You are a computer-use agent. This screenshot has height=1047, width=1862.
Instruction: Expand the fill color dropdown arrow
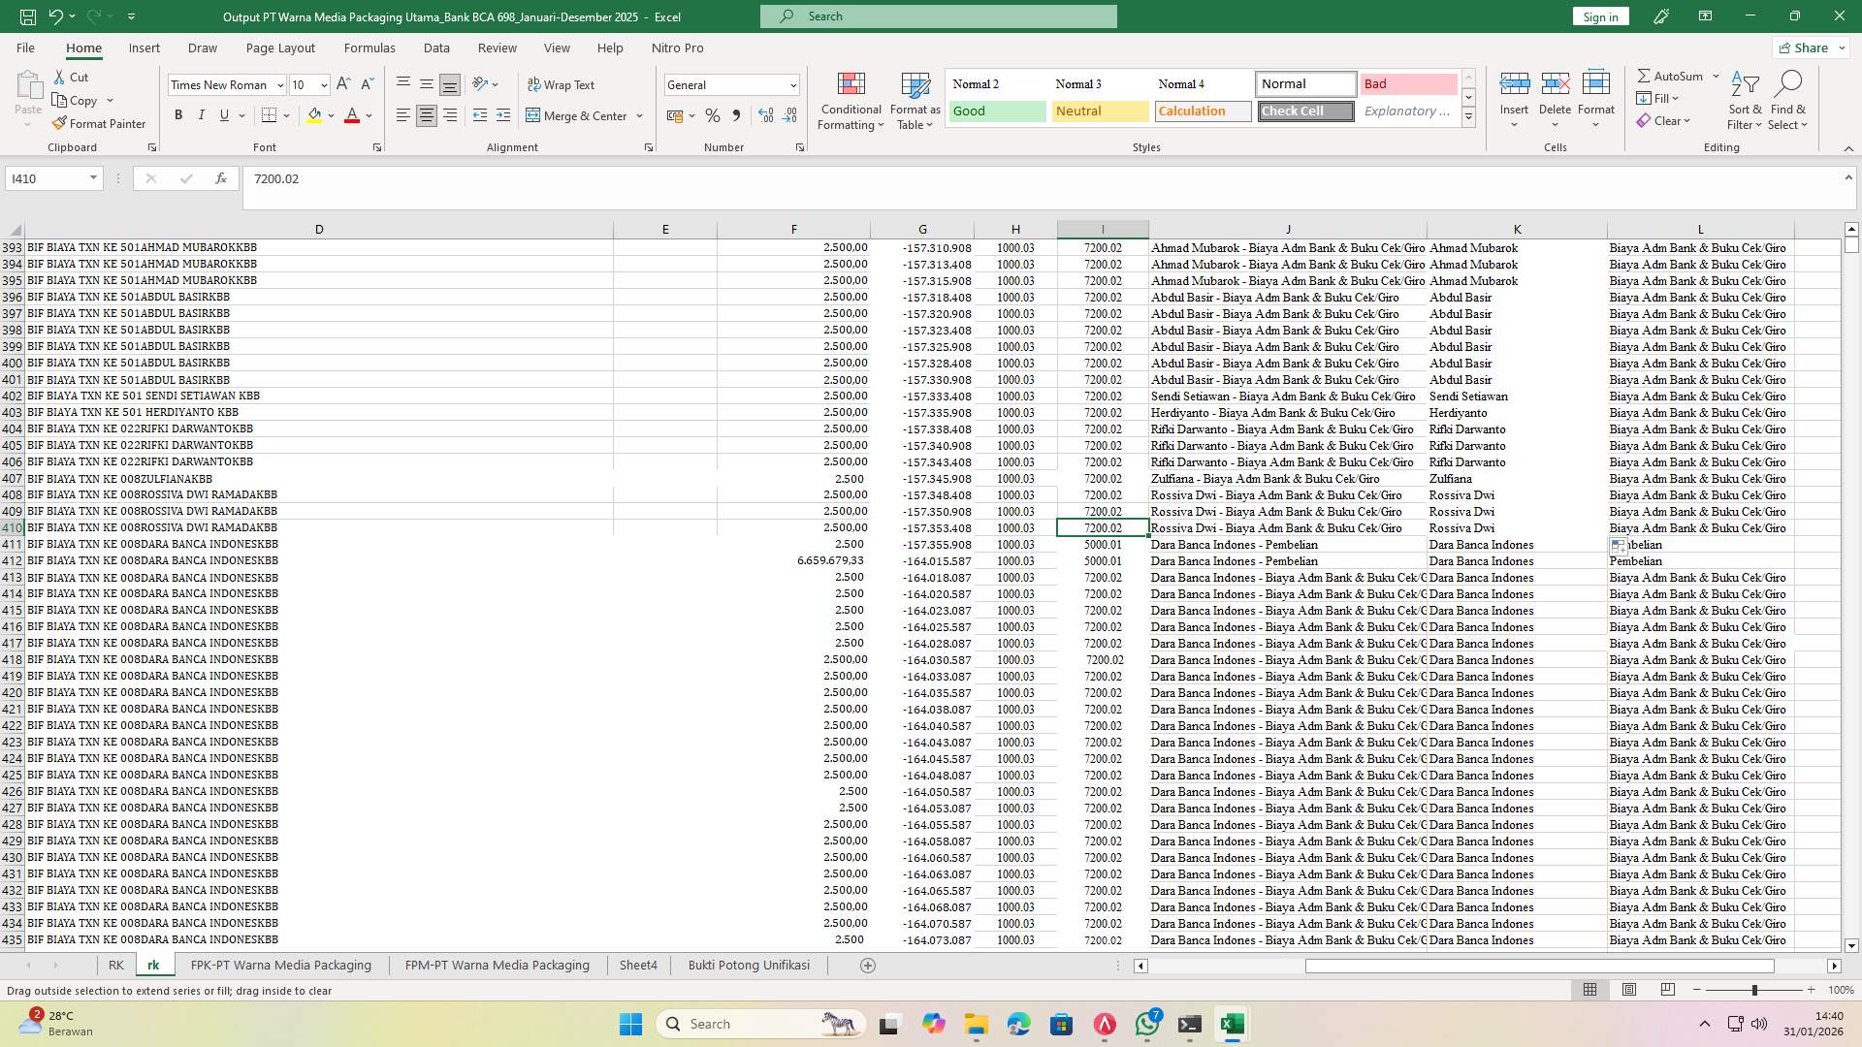tap(331, 115)
